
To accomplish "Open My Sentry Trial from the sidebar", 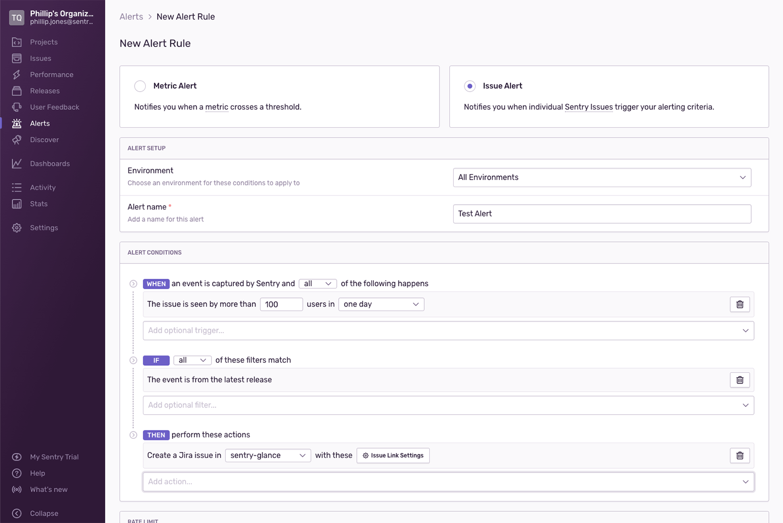I will click(x=54, y=457).
